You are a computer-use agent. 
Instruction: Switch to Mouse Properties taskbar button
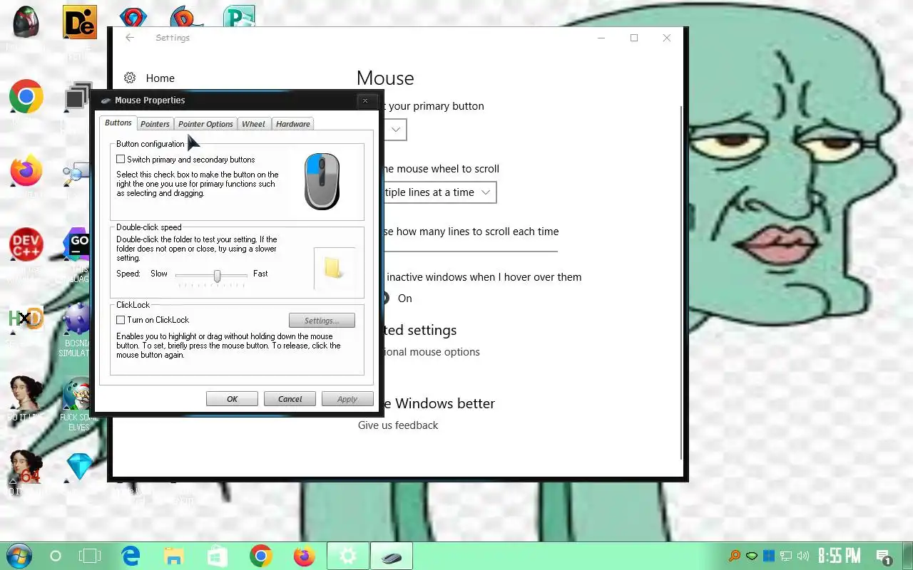[392, 556]
